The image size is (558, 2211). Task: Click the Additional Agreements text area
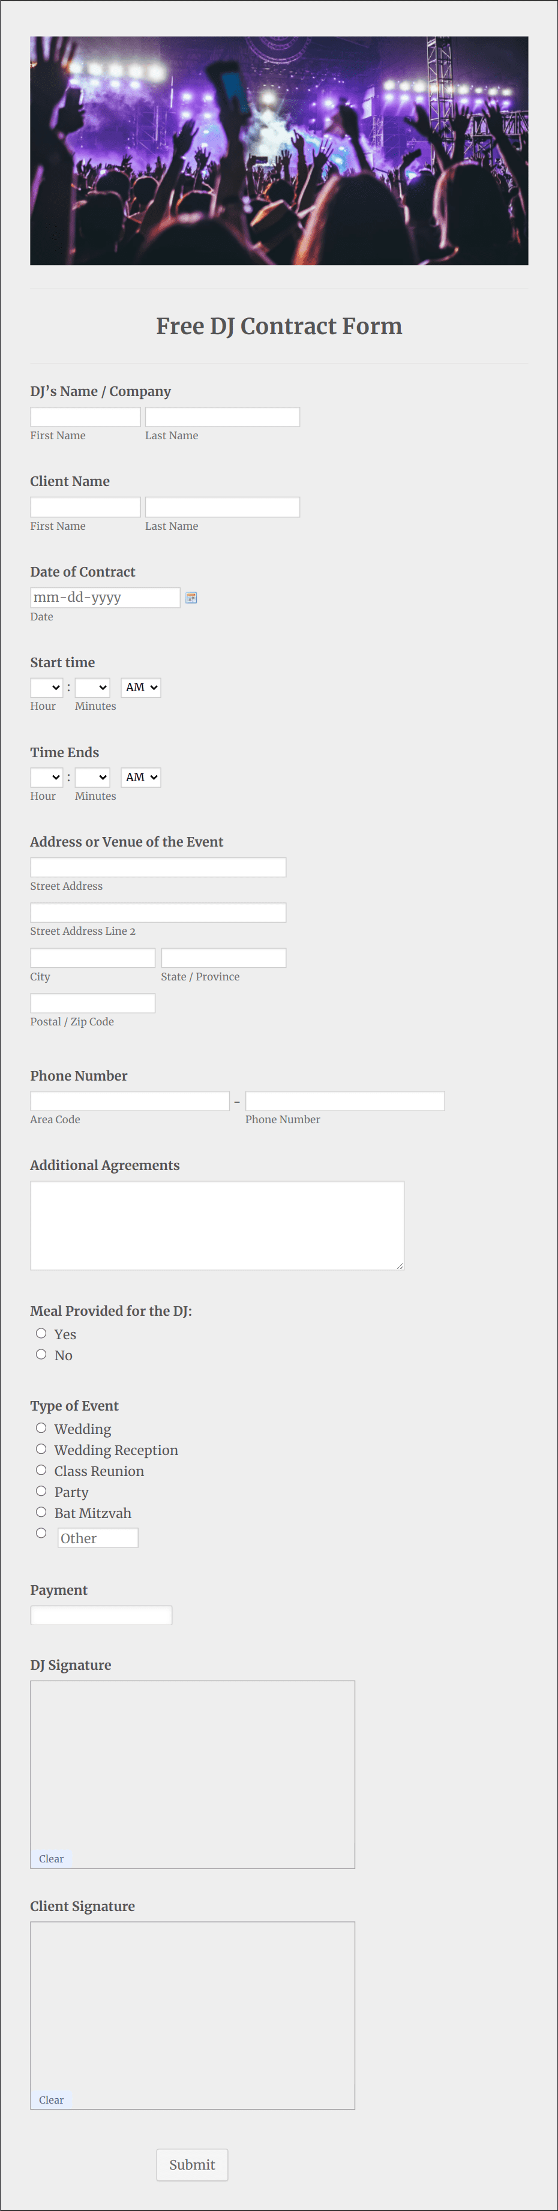pos(217,1226)
